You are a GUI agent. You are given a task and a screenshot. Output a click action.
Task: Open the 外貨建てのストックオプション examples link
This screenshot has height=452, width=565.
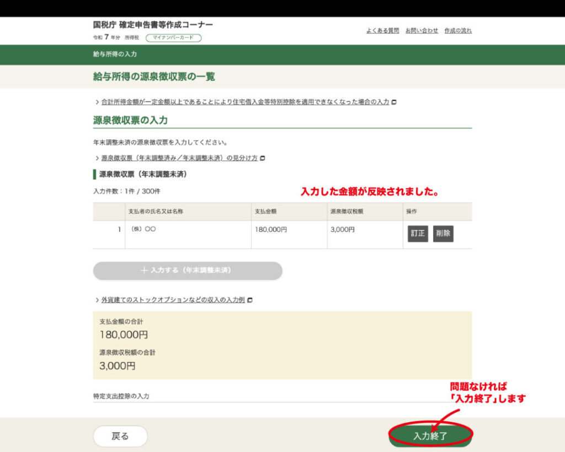tap(173, 300)
